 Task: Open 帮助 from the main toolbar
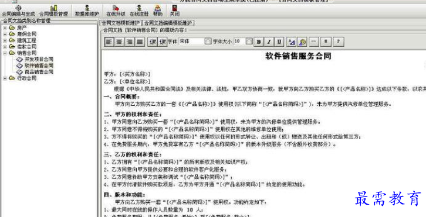click(x=158, y=11)
